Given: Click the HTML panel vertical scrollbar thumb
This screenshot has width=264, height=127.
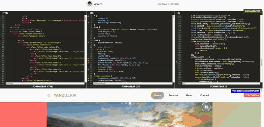Looking at the screenshot, I should [85, 19].
